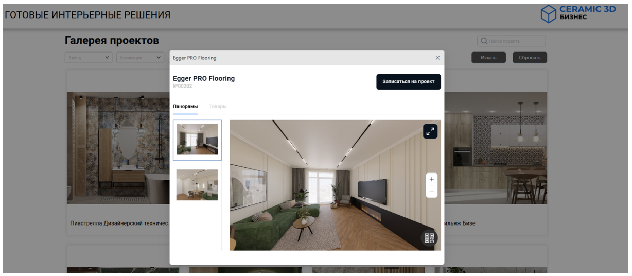Select the first living room panorama thumbnail
The width and height of the screenshot is (632, 276).
pyautogui.click(x=197, y=139)
